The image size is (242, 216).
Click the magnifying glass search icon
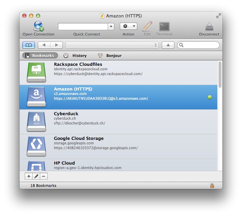181,45
